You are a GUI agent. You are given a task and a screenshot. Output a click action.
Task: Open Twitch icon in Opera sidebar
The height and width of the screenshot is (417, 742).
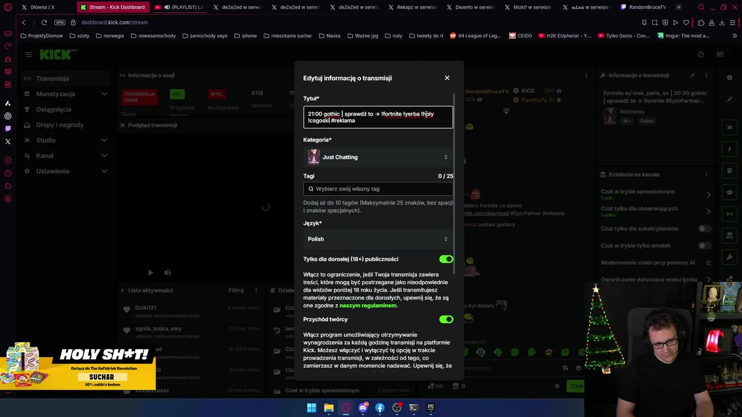pos(8,129)
